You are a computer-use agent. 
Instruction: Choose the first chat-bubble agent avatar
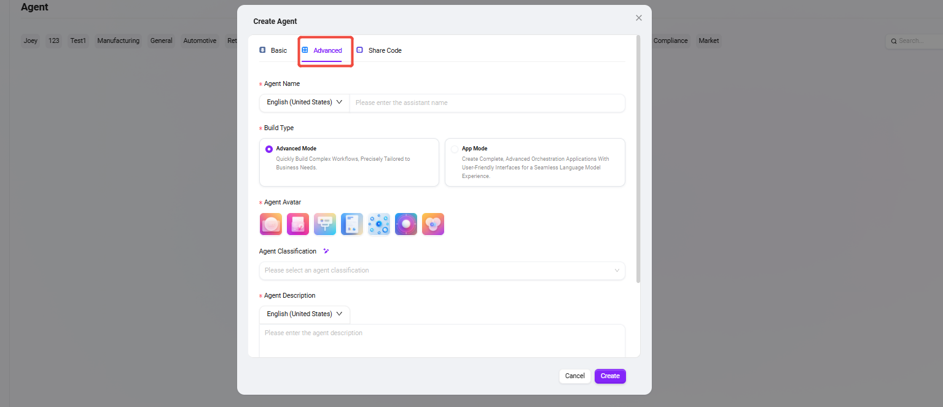270,224
